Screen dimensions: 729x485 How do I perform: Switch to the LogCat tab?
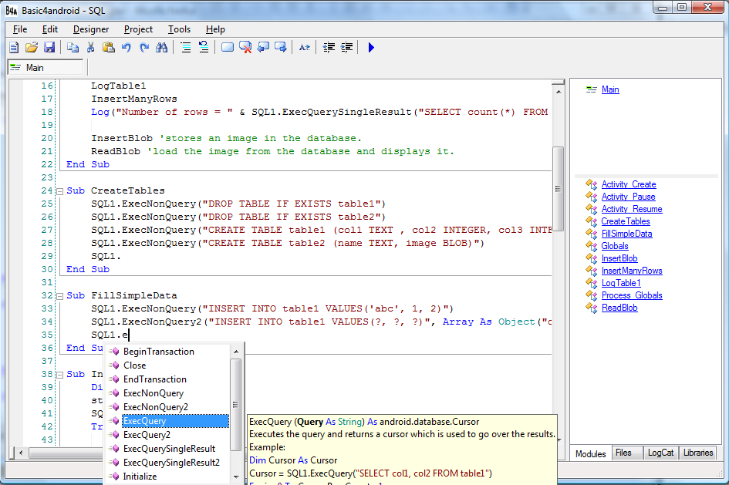pyautogui.click(x=660, y=453)
